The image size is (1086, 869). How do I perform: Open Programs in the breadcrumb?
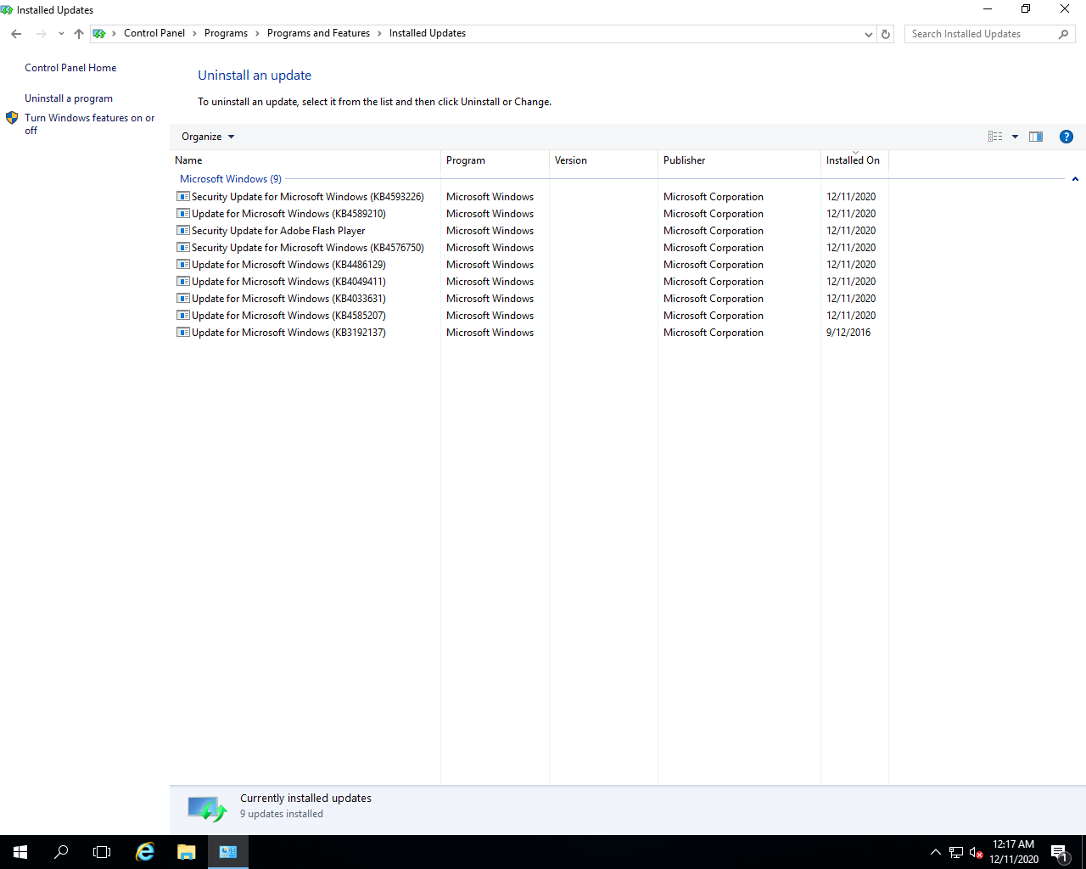coord(226,33)
